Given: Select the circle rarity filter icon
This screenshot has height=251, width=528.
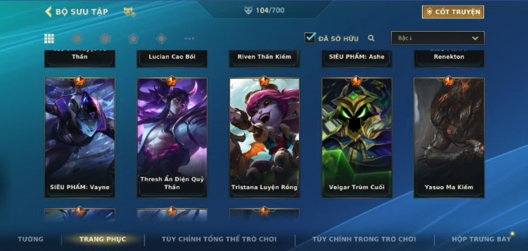Looking at the screenshot, I should click(x=77, y=39).
